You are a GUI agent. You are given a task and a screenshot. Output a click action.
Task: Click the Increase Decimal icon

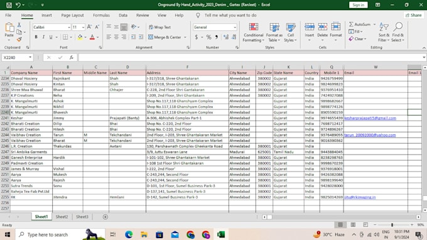pyautogui.click(x=226, y=37)
